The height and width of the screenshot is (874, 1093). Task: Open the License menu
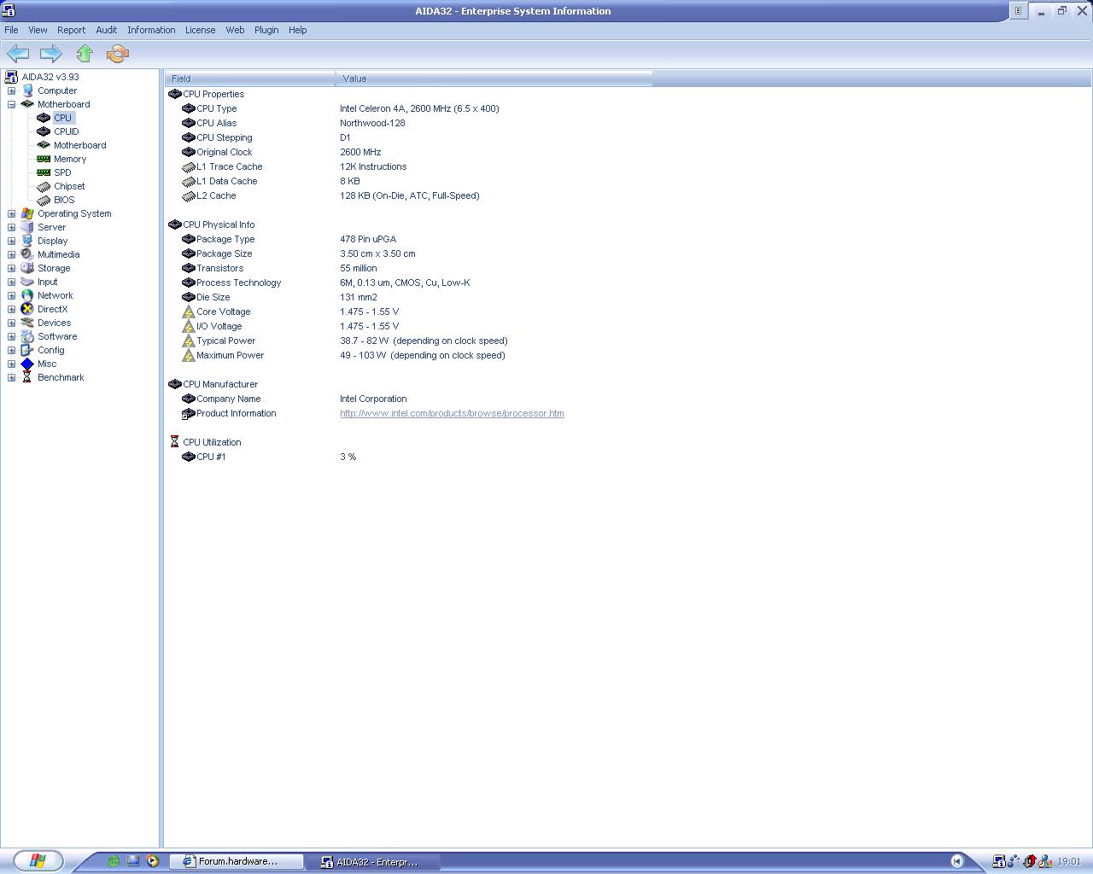click(x=201, y=30)
